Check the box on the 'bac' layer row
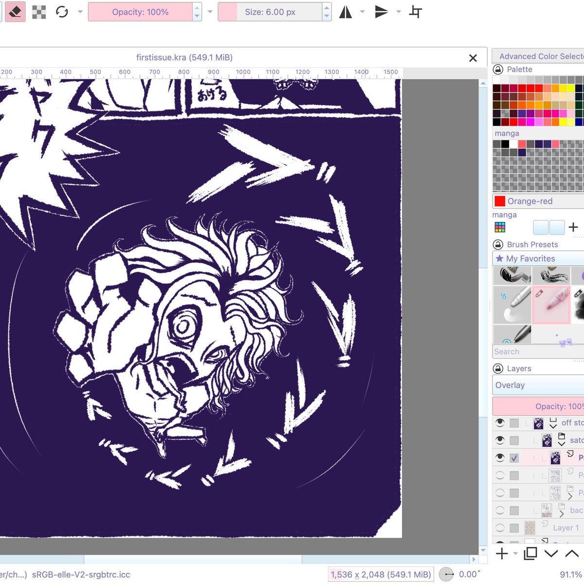Screen dimensions: 584x584 click(514, 511)
